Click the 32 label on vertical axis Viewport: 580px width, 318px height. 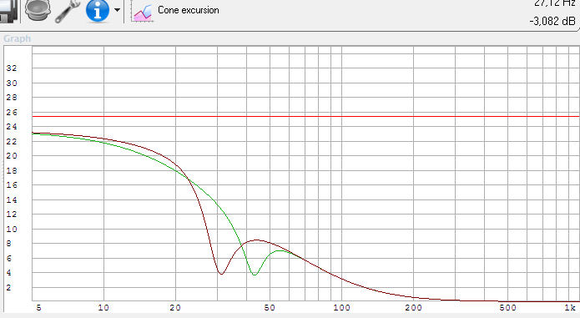[12, 68]
